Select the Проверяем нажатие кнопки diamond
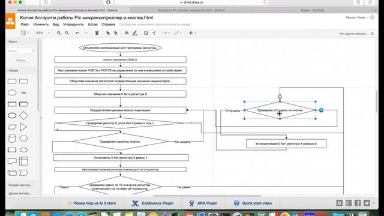The height and width of the screenshot is (216, 384). (x=120, y=142)
